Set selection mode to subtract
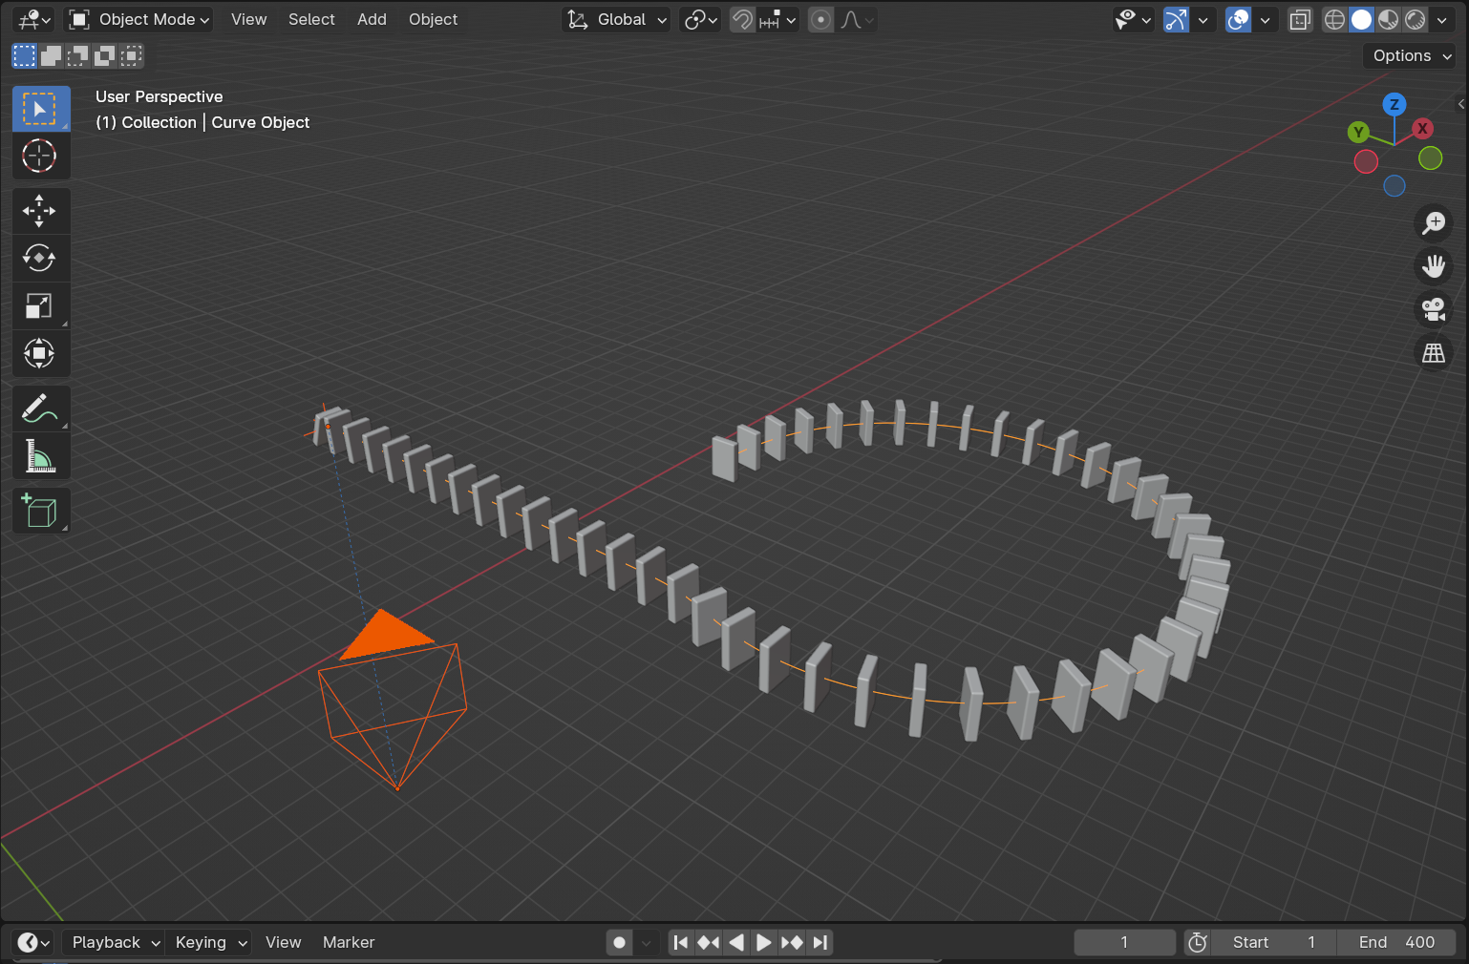This screenshot has height=964, width=1469. point(78,56)
